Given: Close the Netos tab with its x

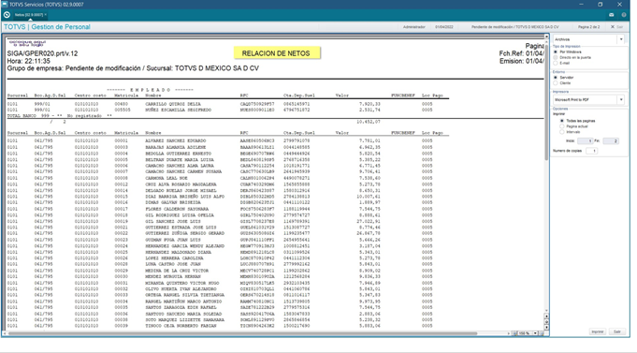Looking at the screenshot, I should [x=46, y=15].
